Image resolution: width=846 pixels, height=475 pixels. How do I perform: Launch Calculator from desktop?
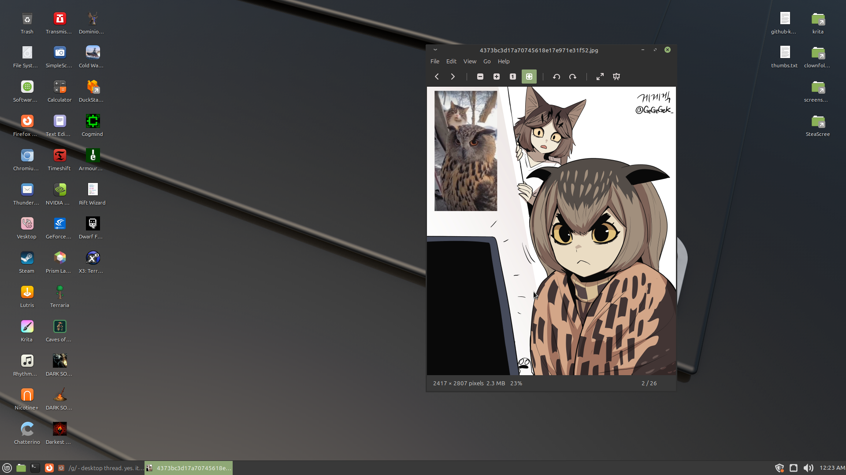coord(59,91)
